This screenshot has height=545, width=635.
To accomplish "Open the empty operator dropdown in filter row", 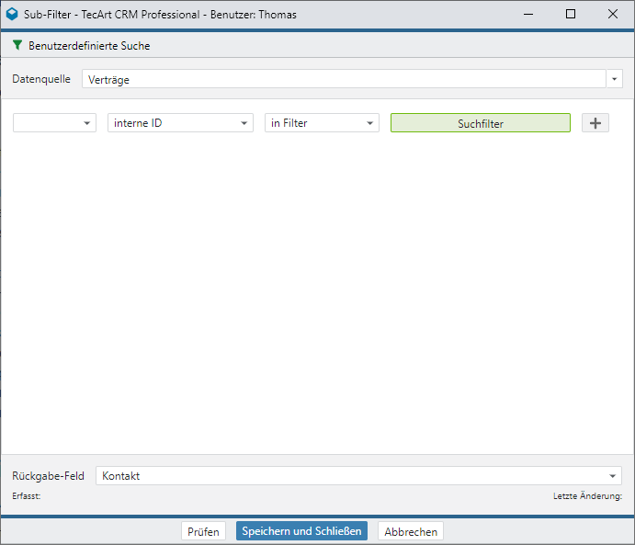I will click(x=54, y=123).
